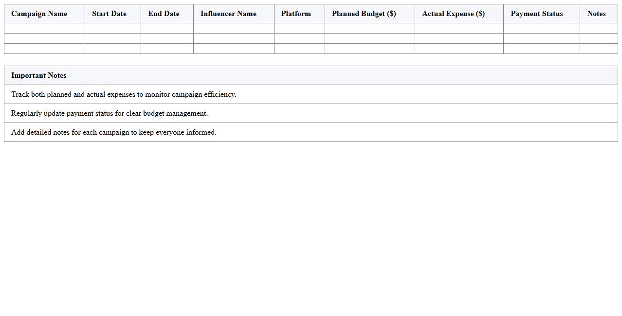Click third-row cell under Platform
622x316 pixels.
[x=299, y=49]
